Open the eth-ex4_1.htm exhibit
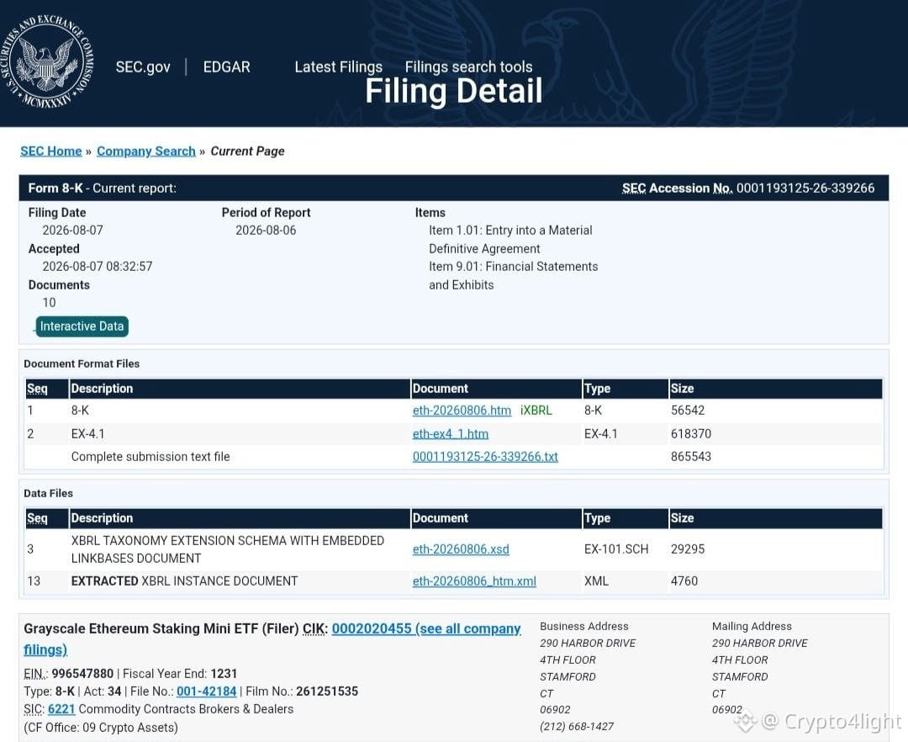The width and height of the screenshot is (908, 742). tap(450, 434)
